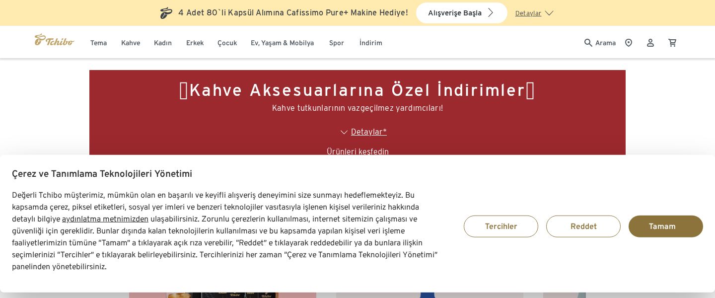The width and height of the screenshot is (715, 298).
Task: Open the store locator pin icon
Action: 629,43
